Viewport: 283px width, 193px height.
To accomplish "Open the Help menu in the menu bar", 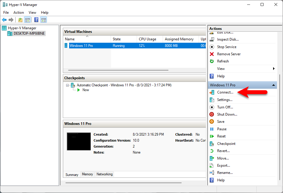I will (45, 13).
